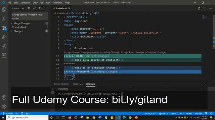Image resolution: width=215 pixels, height=120 pixels.
Task: Open the Accounts icon in activity bar
Action: (x=4, y=97)
